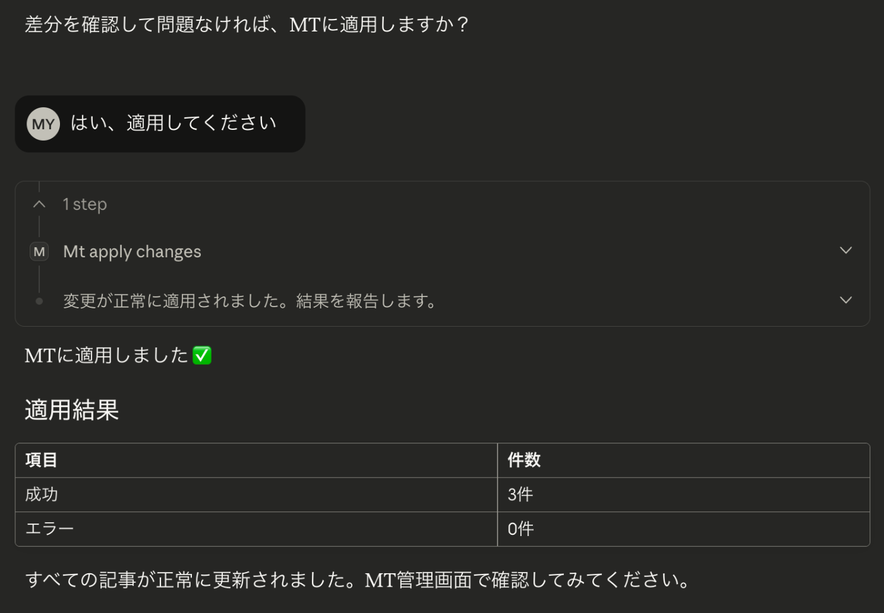Viewport: 884px width, 613px height.
Task: Click the はい、適用してください message bubble
Action: [173, 123]
